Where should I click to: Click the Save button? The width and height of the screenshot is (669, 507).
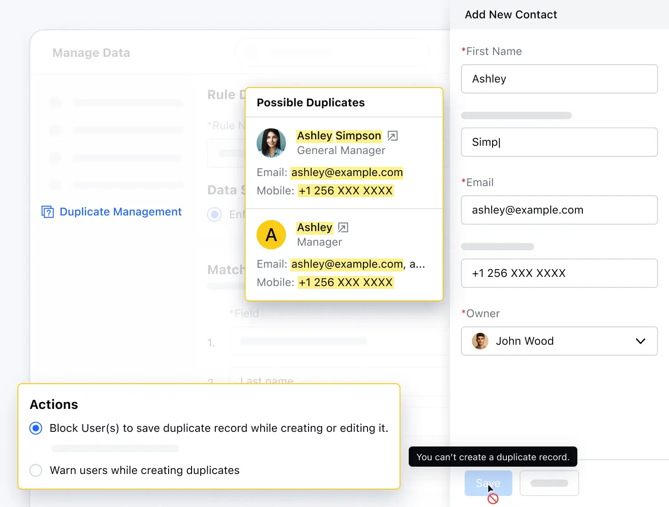click(x=488, y=483)
